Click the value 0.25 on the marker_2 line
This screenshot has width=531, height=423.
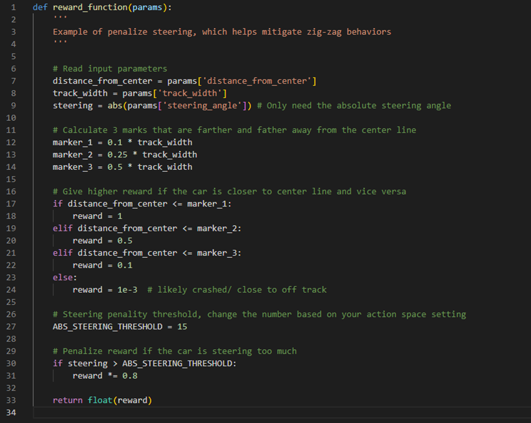click(x=117, y=155)
